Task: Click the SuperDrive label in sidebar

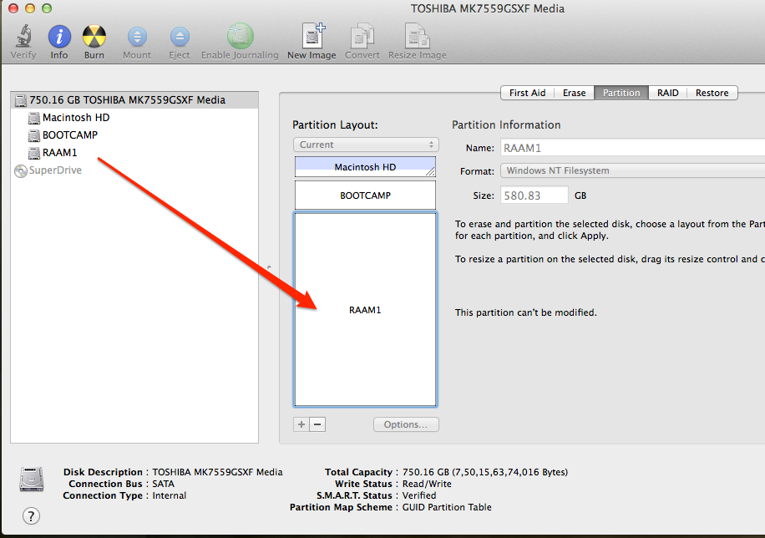Action: (55, 170)
